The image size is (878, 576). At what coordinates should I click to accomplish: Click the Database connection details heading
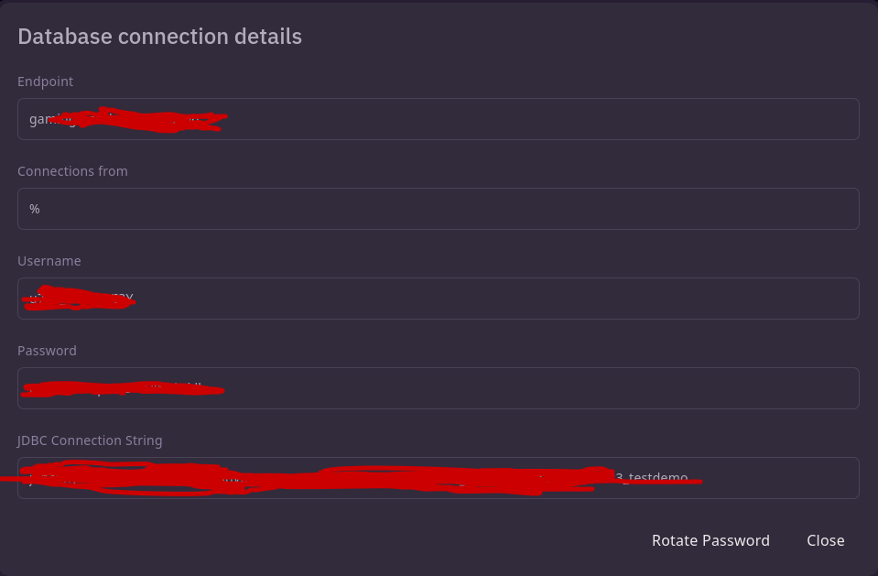click(x=159, y=37)
